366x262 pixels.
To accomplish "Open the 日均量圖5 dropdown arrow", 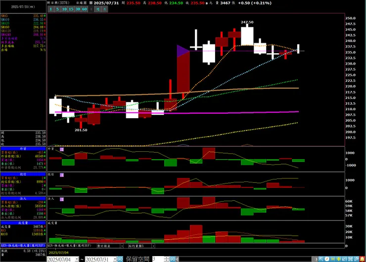I will (x=153, y=246).
